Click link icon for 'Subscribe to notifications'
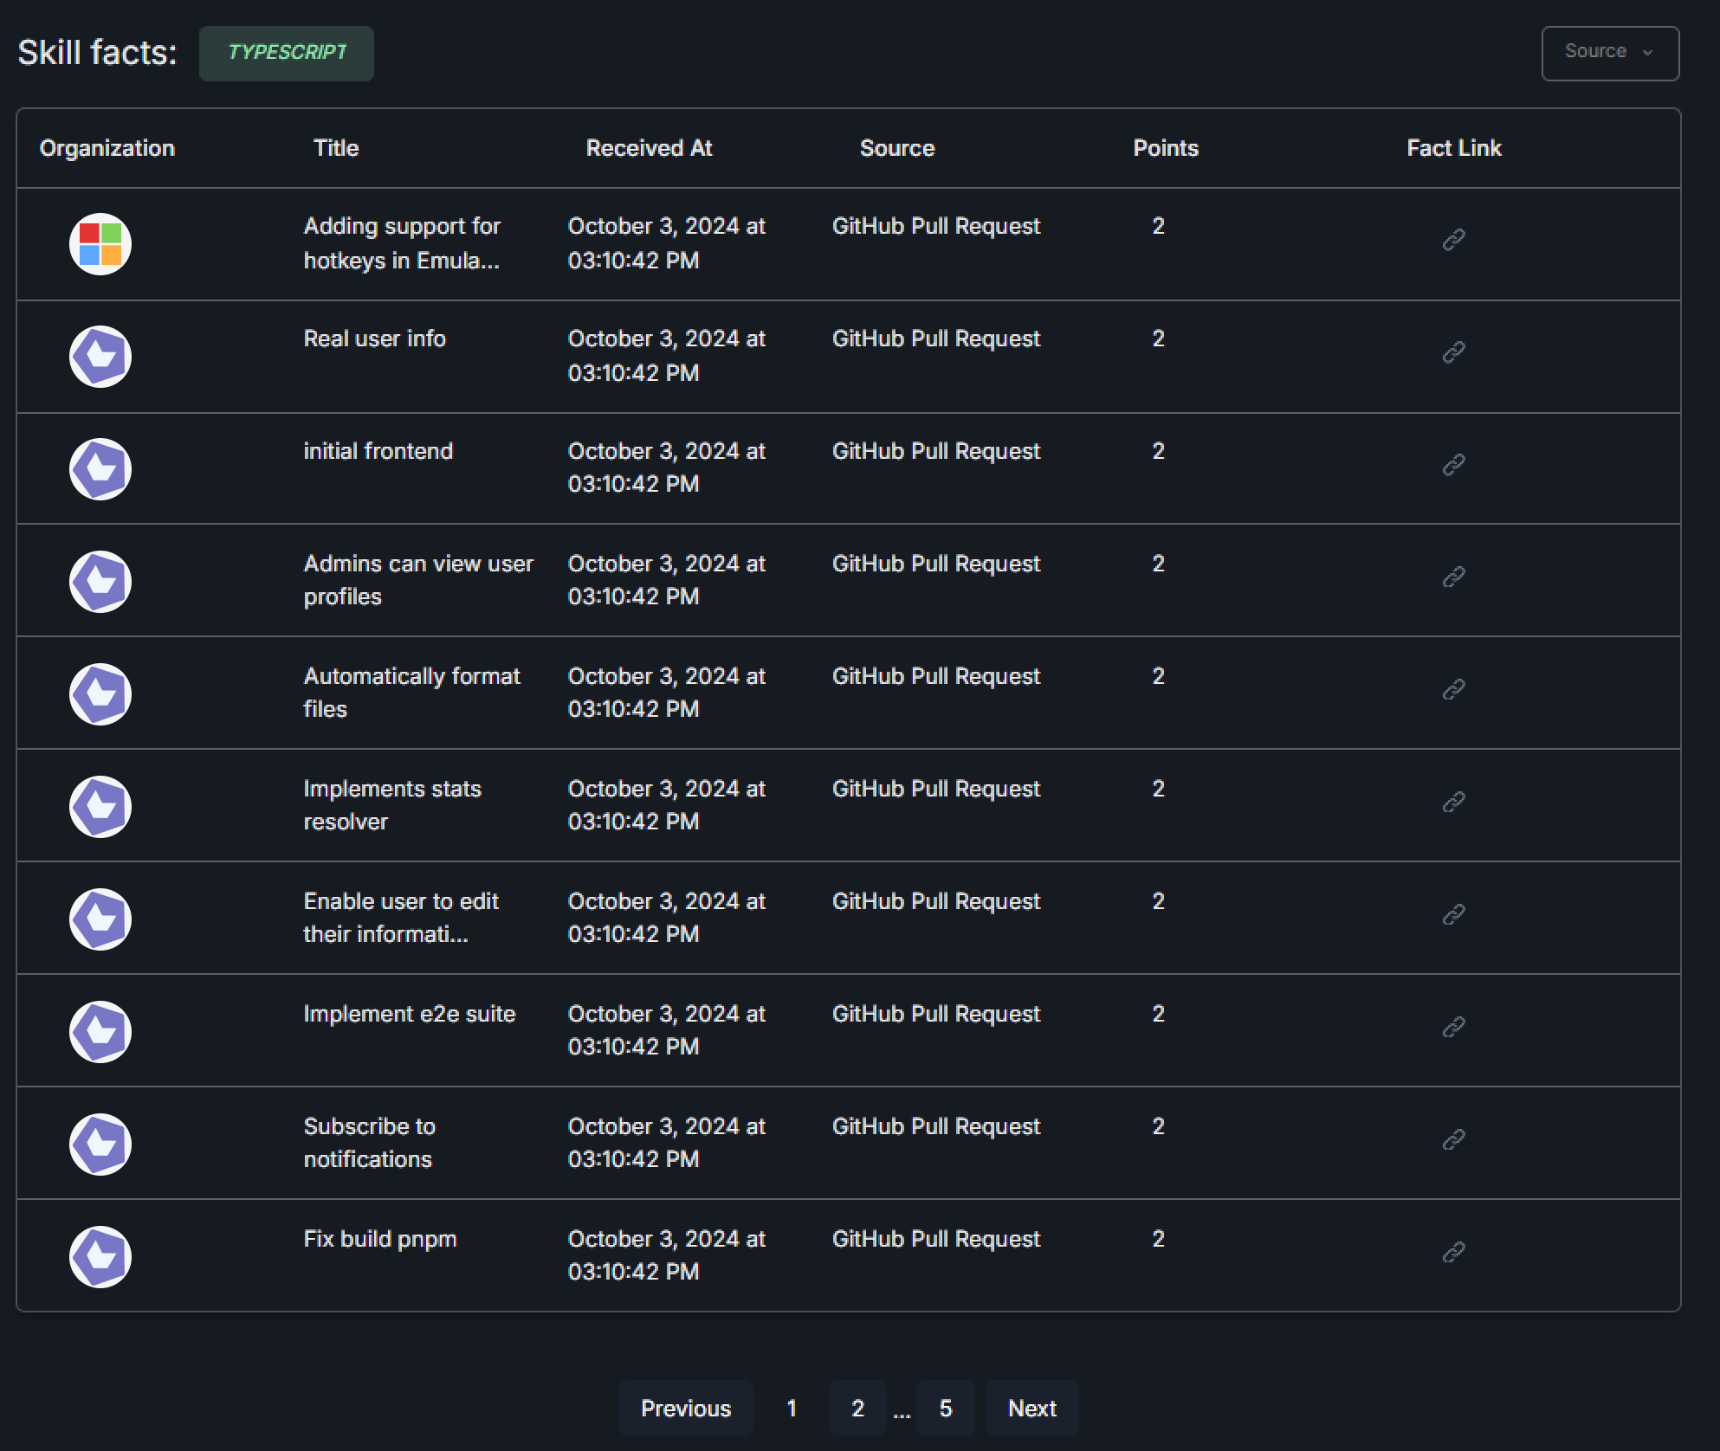Screen dimensions: 1720x1451 (x=1453, y=1139)
